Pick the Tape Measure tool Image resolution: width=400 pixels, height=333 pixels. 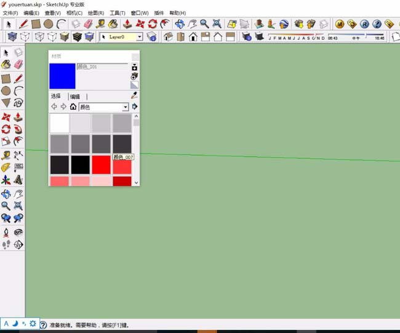pos(6,154)
